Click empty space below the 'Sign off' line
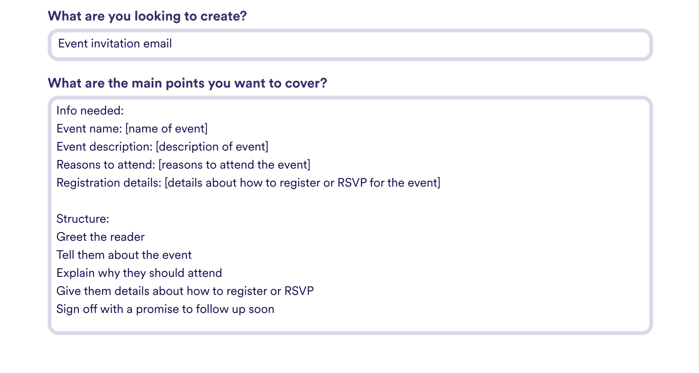Image resolution: width=699 pixels, height=373 pixels. pos(350,323)
